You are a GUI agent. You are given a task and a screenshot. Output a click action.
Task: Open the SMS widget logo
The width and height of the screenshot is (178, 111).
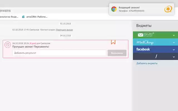(x=146, y=35)
